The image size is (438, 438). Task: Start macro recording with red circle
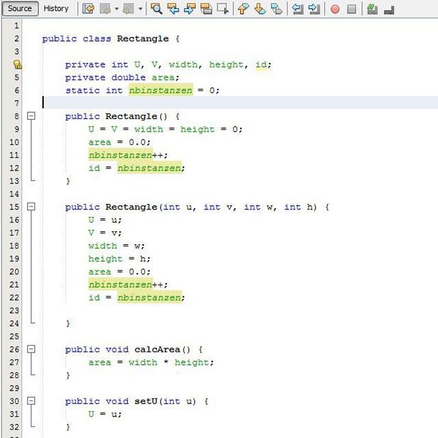tap(335, 9)
